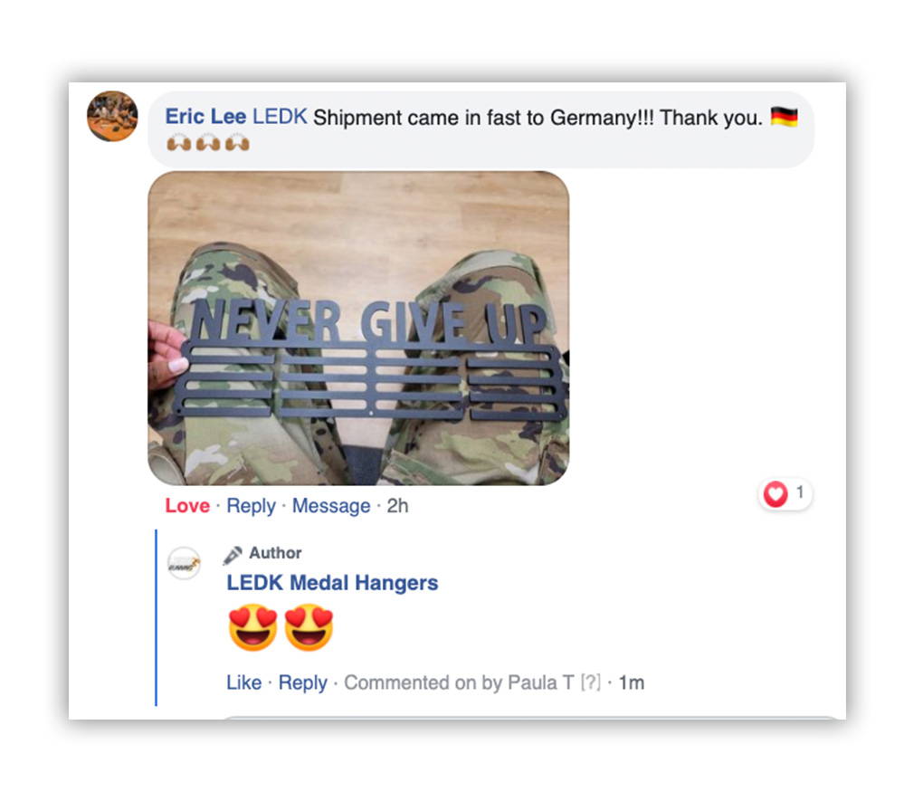Click the first heart-eyes emoji
Viewport: 923px width, 811px height.
pos(252,627)
